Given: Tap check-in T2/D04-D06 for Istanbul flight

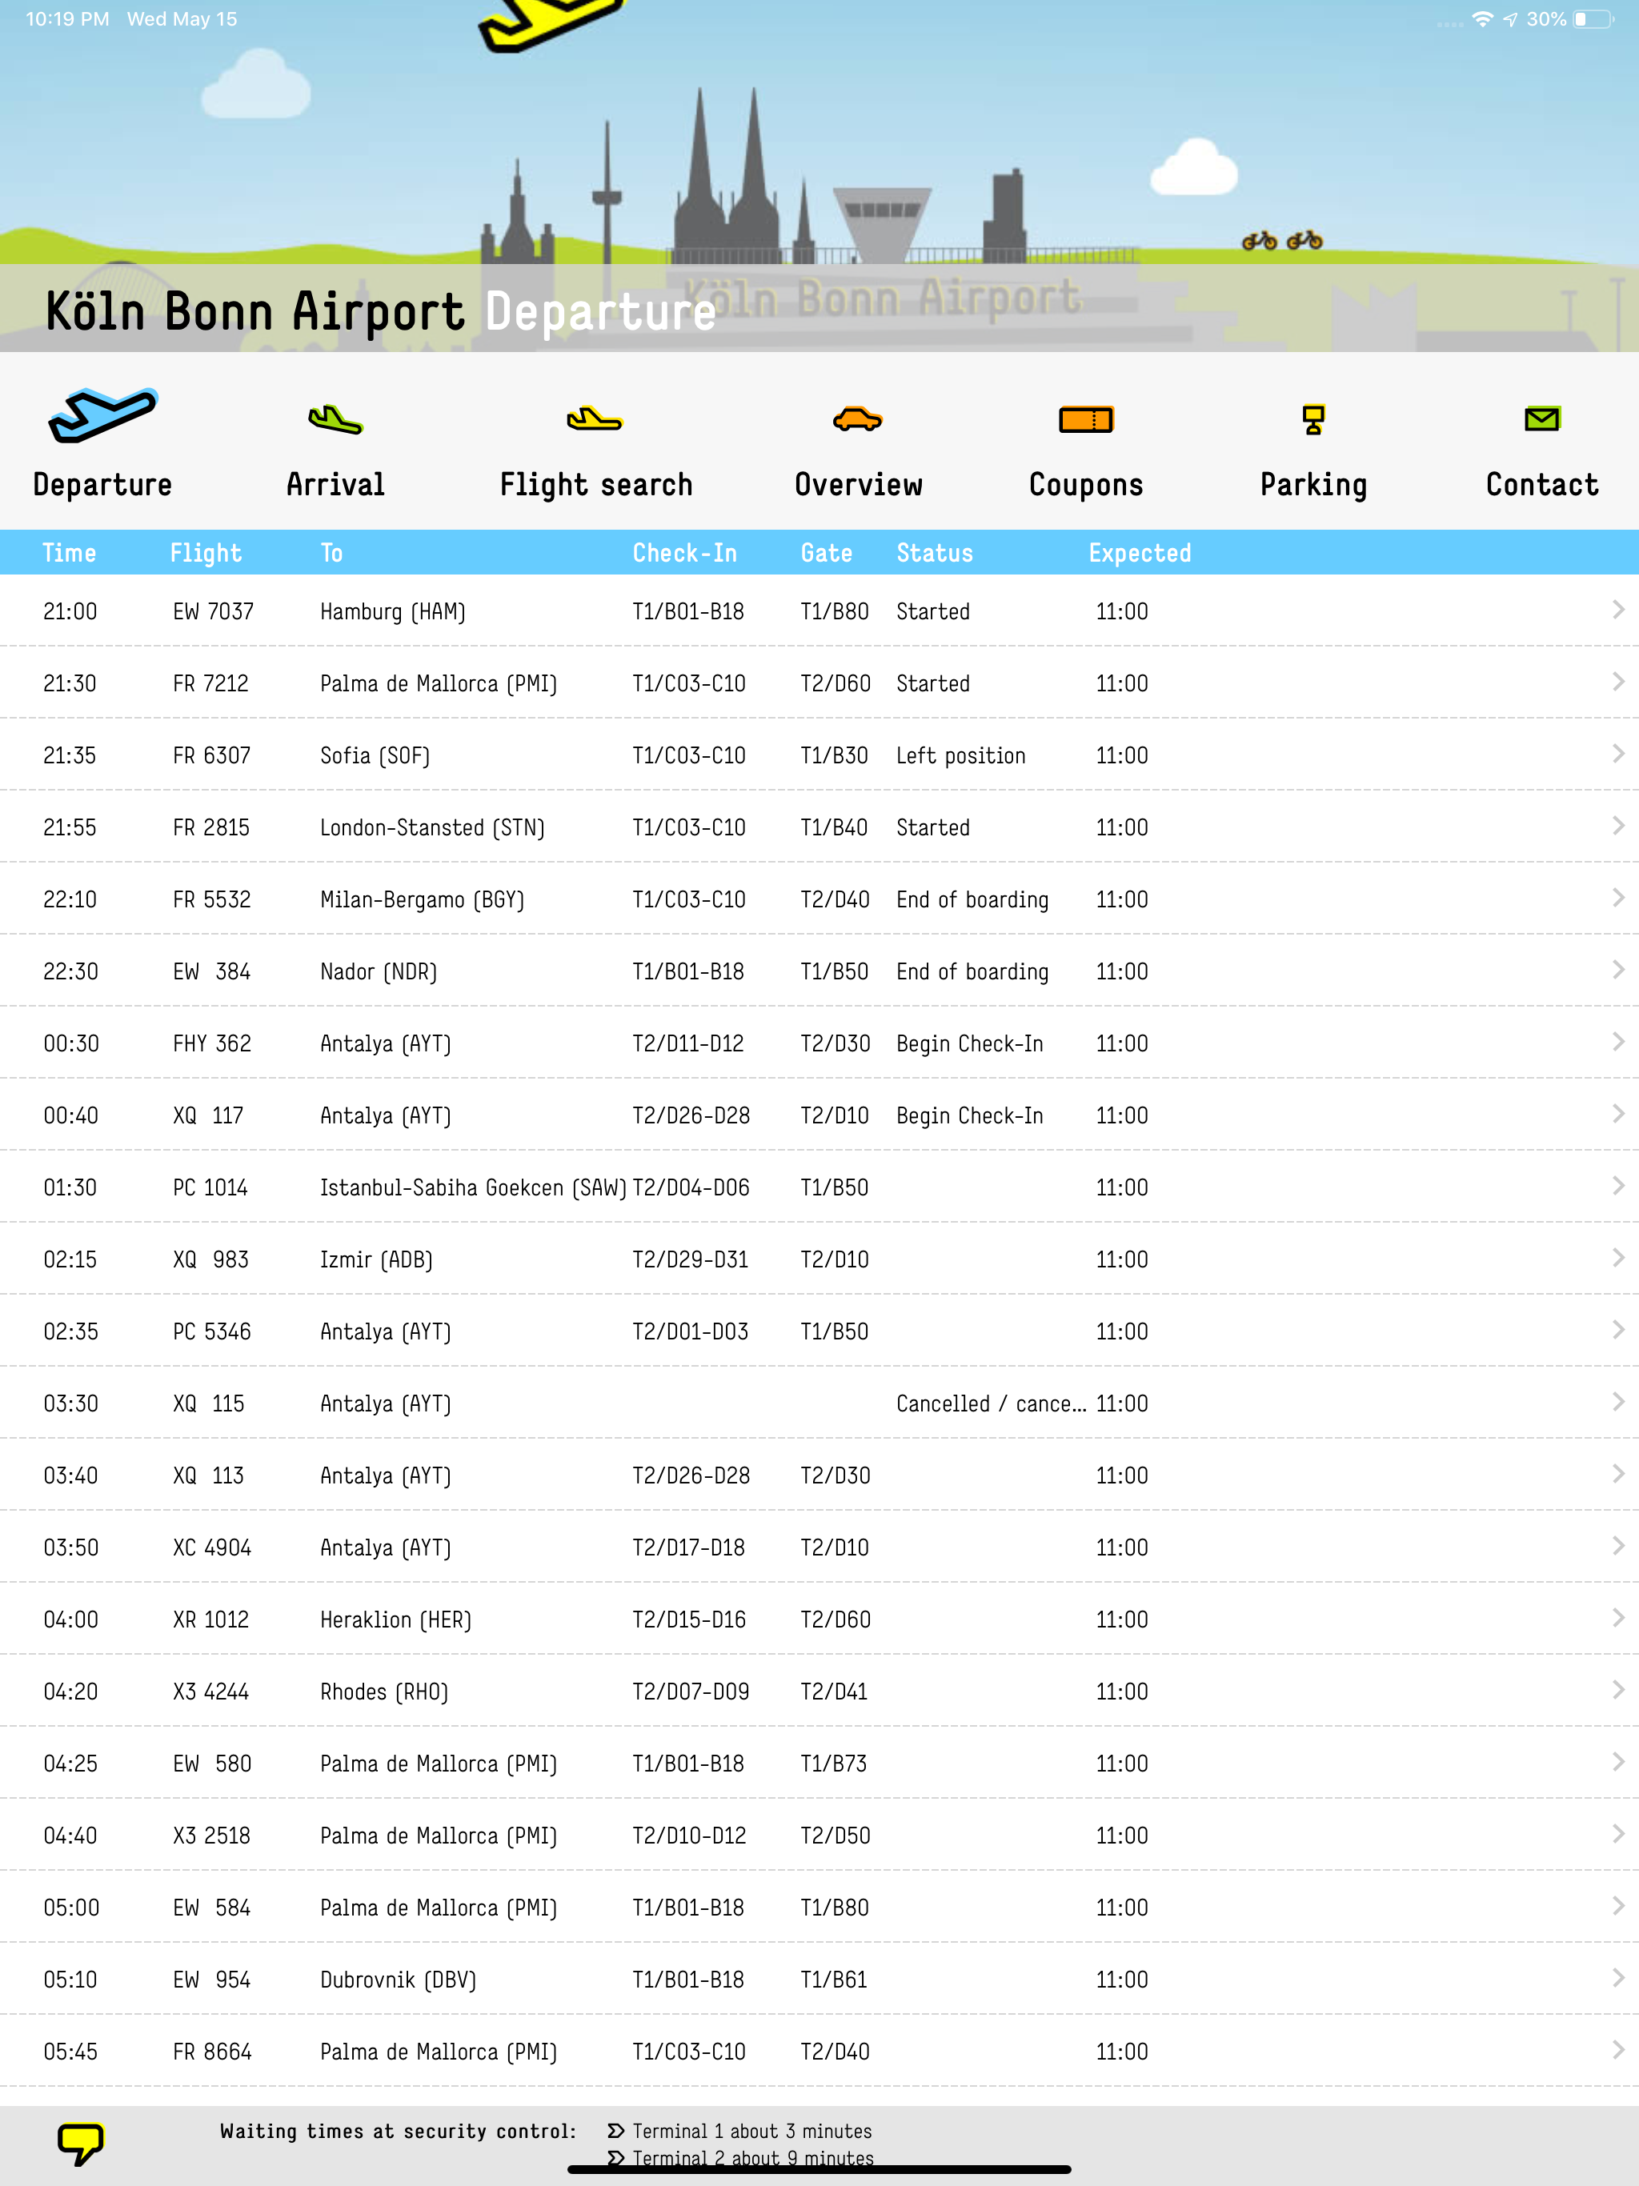Looking at the screenshot, I should click(691, 1187).
